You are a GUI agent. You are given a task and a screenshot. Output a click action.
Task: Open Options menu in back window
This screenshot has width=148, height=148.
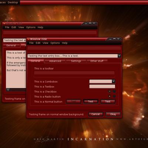click(31, 27)
